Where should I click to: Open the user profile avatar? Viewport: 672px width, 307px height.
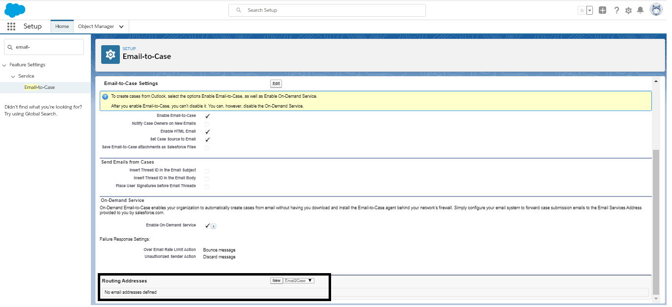coord(656,10)
